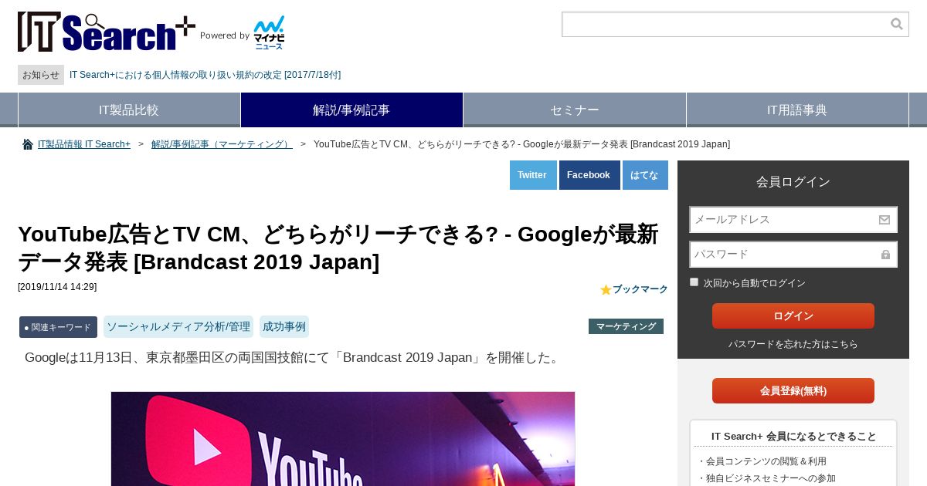Click the 関連キーワード label

click(58, 327)
